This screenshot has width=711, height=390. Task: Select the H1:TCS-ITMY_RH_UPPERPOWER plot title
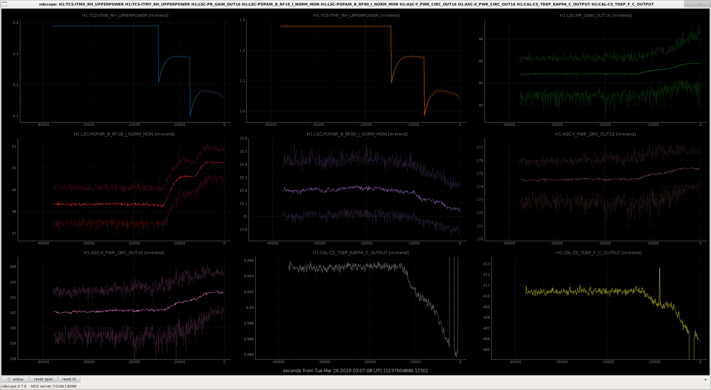pyautogui.click(x=356, y=16)
